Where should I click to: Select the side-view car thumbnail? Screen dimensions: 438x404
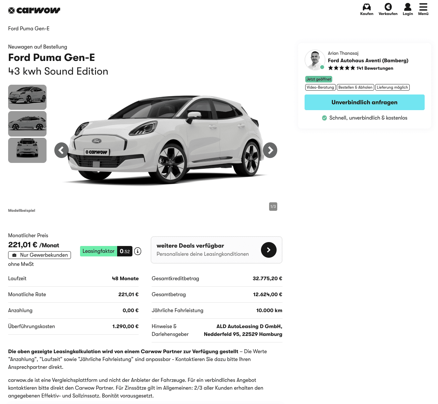pyautogui.click(x=27, y=124)
